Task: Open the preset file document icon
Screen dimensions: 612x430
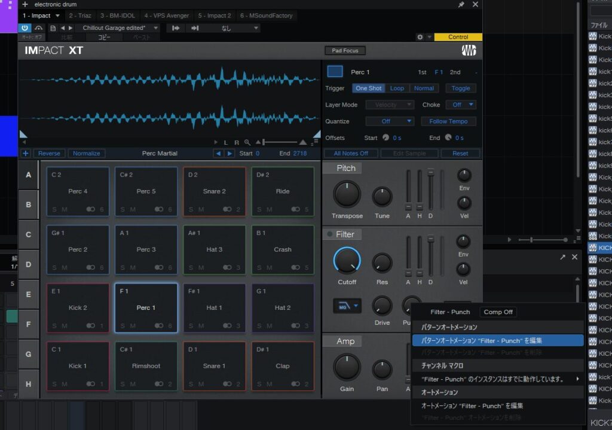Action: [53, 28]
